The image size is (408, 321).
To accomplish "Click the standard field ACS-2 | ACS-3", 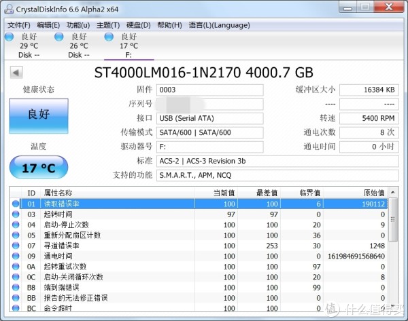I will (277, 162).
